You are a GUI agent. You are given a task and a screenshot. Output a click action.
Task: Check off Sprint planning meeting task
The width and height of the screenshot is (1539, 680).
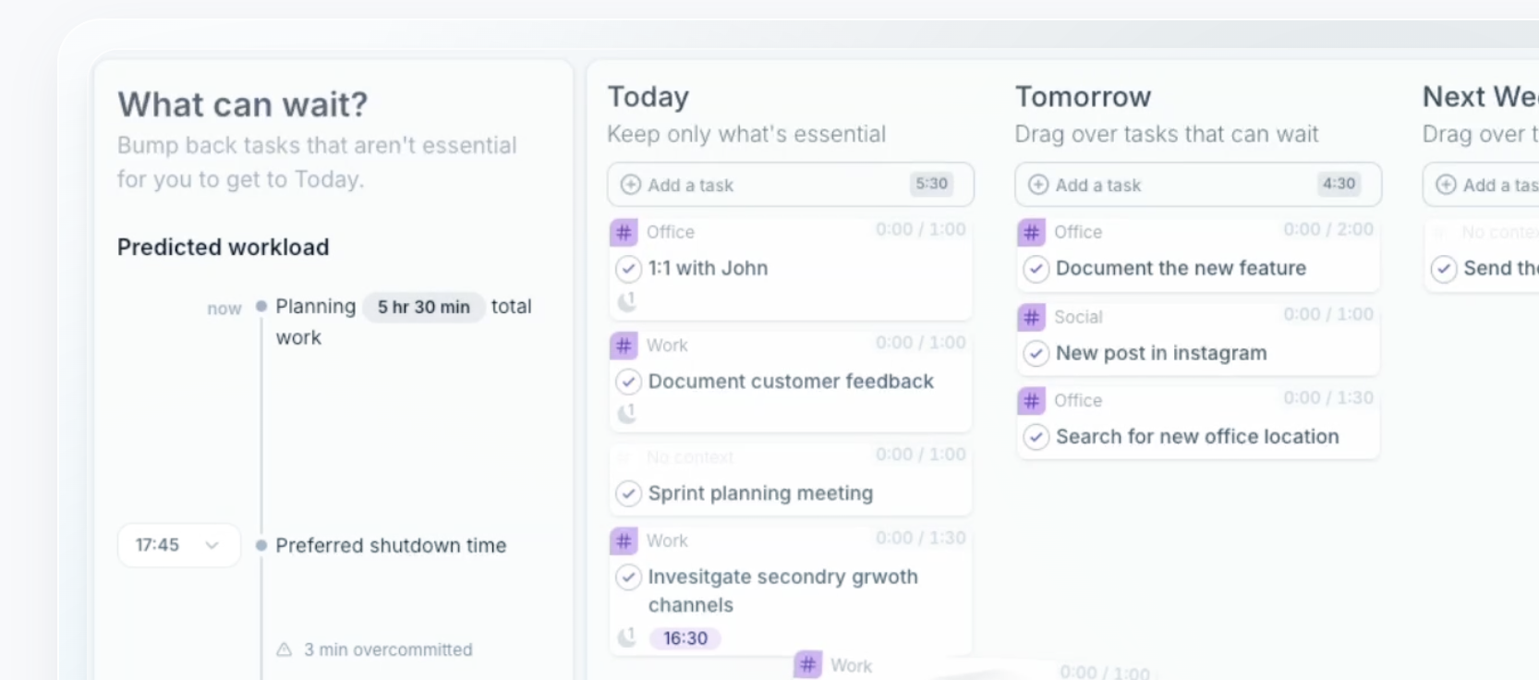click(x=628, y=493)
